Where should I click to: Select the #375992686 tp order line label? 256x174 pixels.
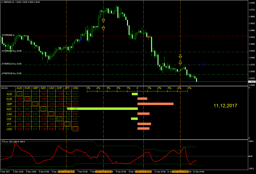(10, 35)
